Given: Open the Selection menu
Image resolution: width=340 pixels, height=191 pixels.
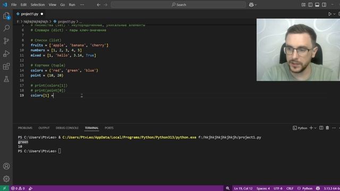Looking at the screenshot, I should point(38,5).
